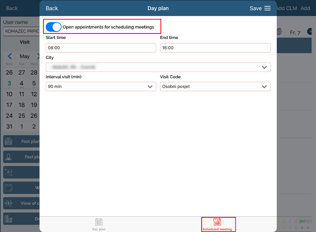The width and height of the screenshot is (316, 232).
Task: Switch to the Day plan tab
Action: coord(99,224)
